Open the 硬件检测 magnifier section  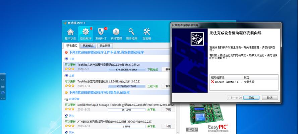coord(131,34)
